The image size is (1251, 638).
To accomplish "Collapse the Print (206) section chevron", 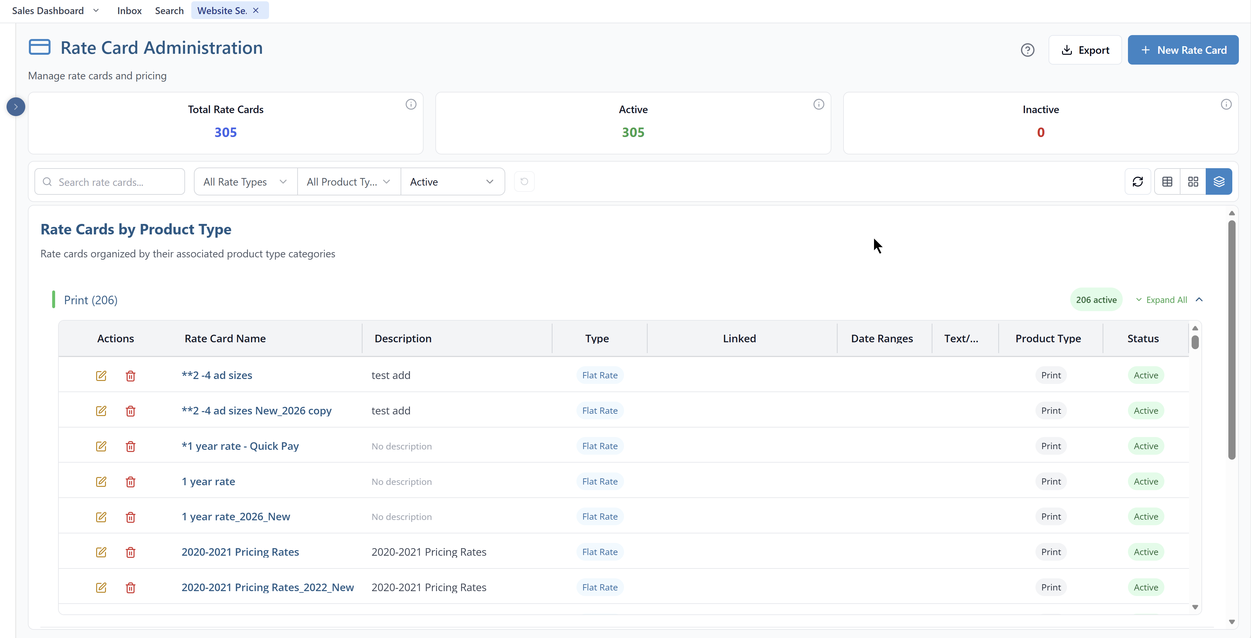I will point(1199,300).
